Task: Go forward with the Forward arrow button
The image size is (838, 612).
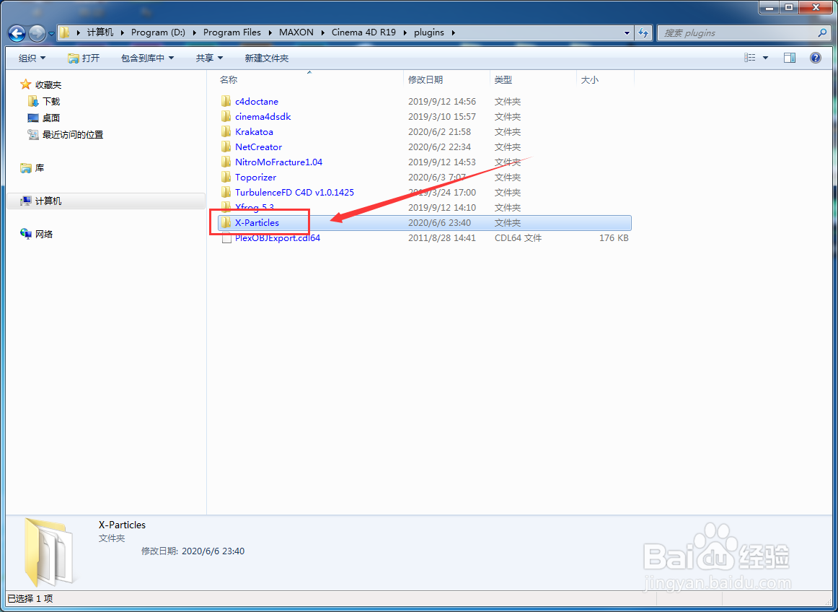Action: click(37, 34)
